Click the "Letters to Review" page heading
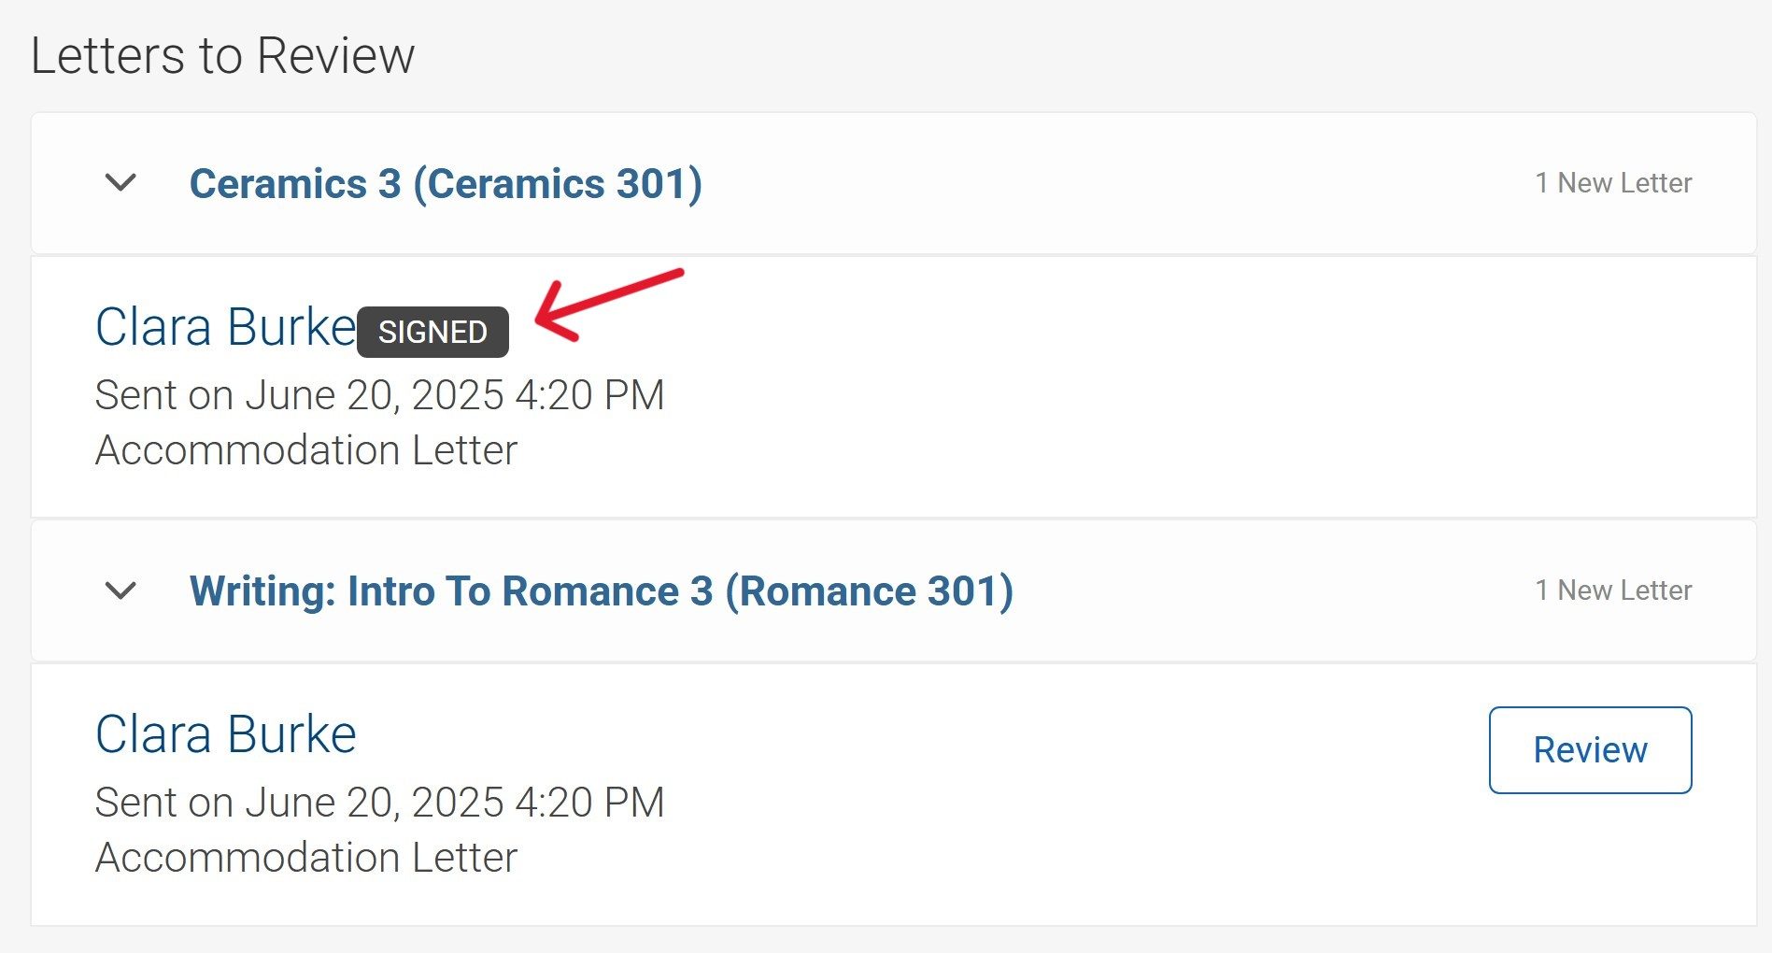 [222, 55]
